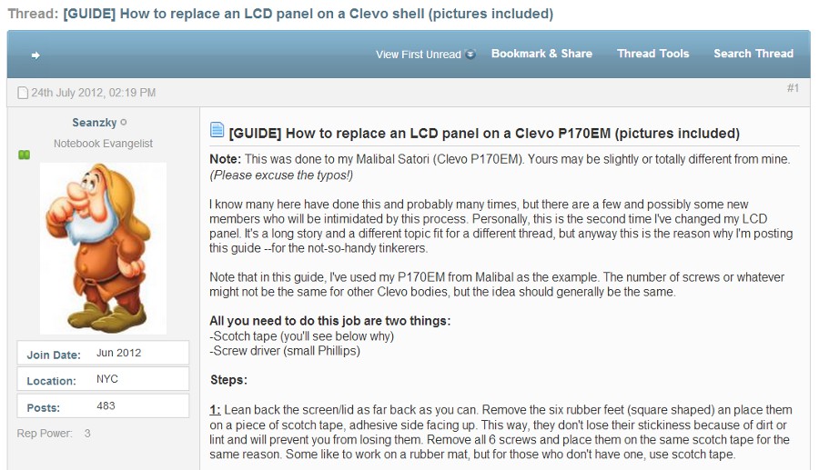Open the Bookmark & Share menu
Screen dimensions: 819x470
coord(541,54)
